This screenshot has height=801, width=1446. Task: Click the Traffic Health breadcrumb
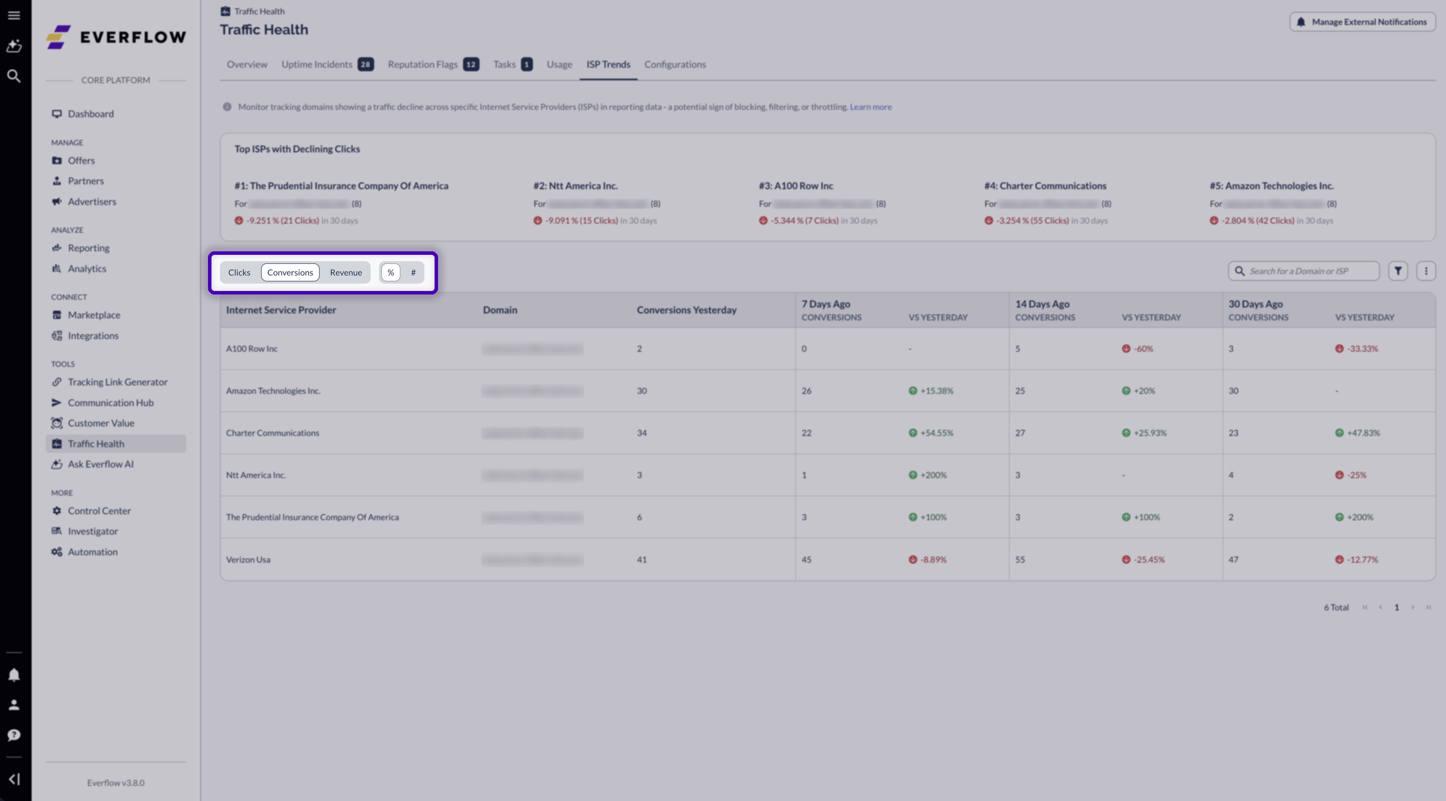253,11
